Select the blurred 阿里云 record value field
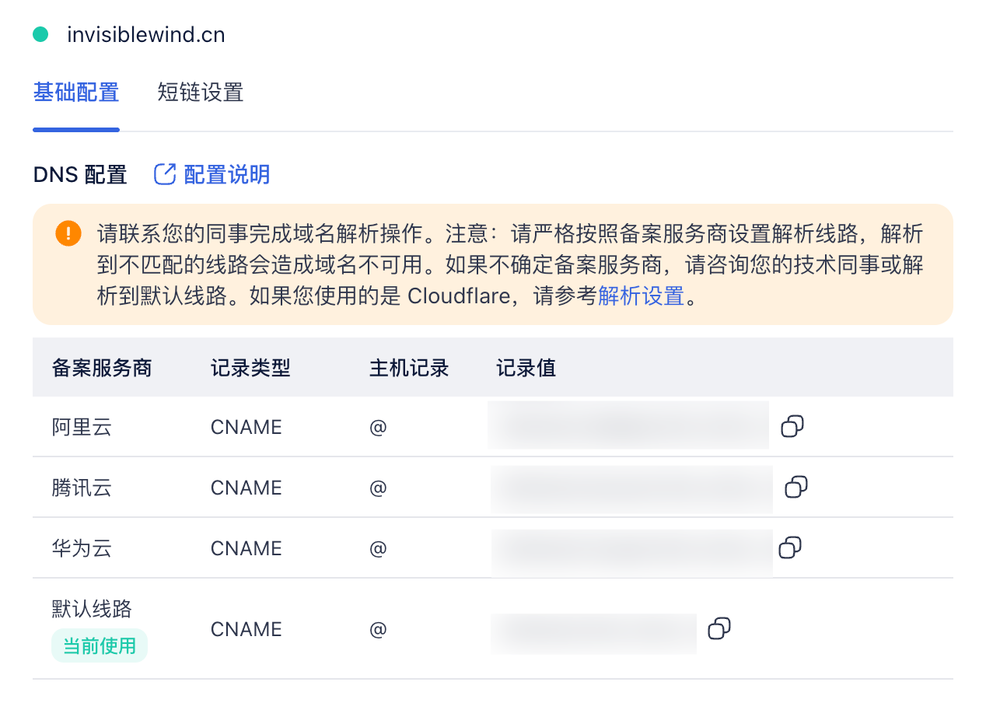This screenshot has height=703, width=986. 628,426
